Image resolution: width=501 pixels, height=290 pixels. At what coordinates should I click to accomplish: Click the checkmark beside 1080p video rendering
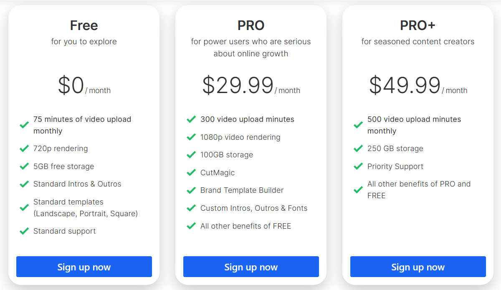191,137
